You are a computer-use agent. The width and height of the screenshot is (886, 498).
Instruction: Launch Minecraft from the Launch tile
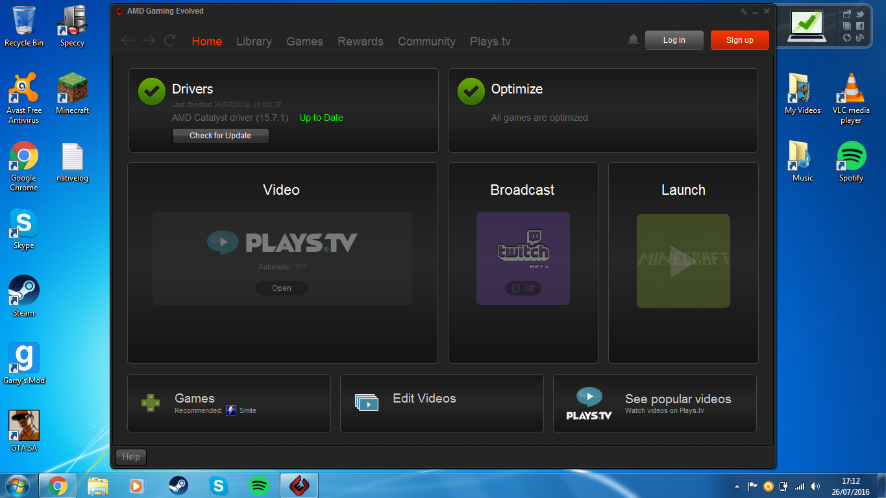pyautogui.click(x=683, y=261)
